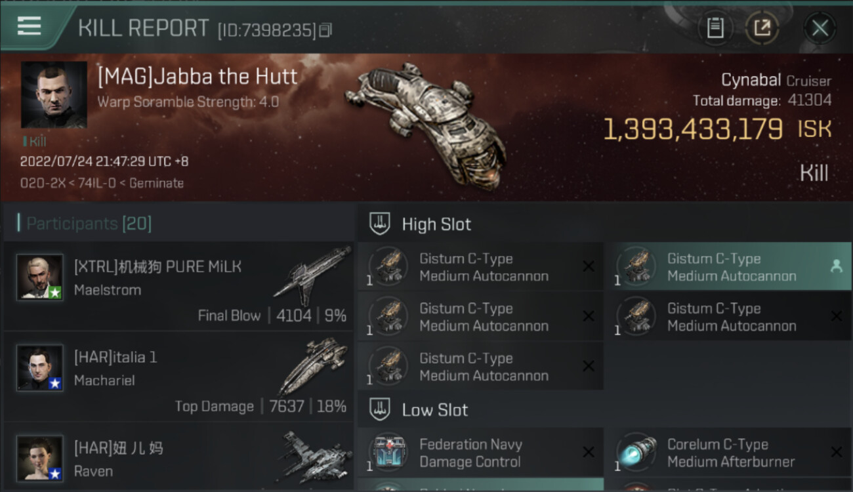Open the PURE MiLK participant portrait

40,277
